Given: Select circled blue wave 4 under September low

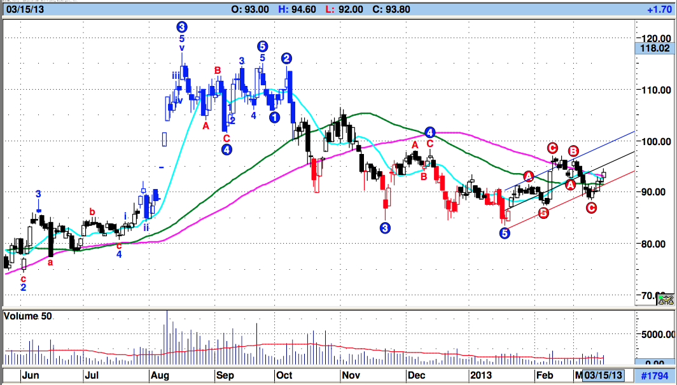Looking at the screenshot, I should point(227,150).
